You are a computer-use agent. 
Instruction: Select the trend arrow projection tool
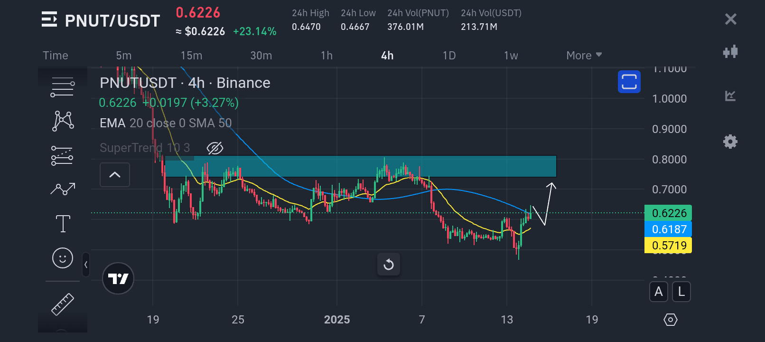click(x=63, y=189)
